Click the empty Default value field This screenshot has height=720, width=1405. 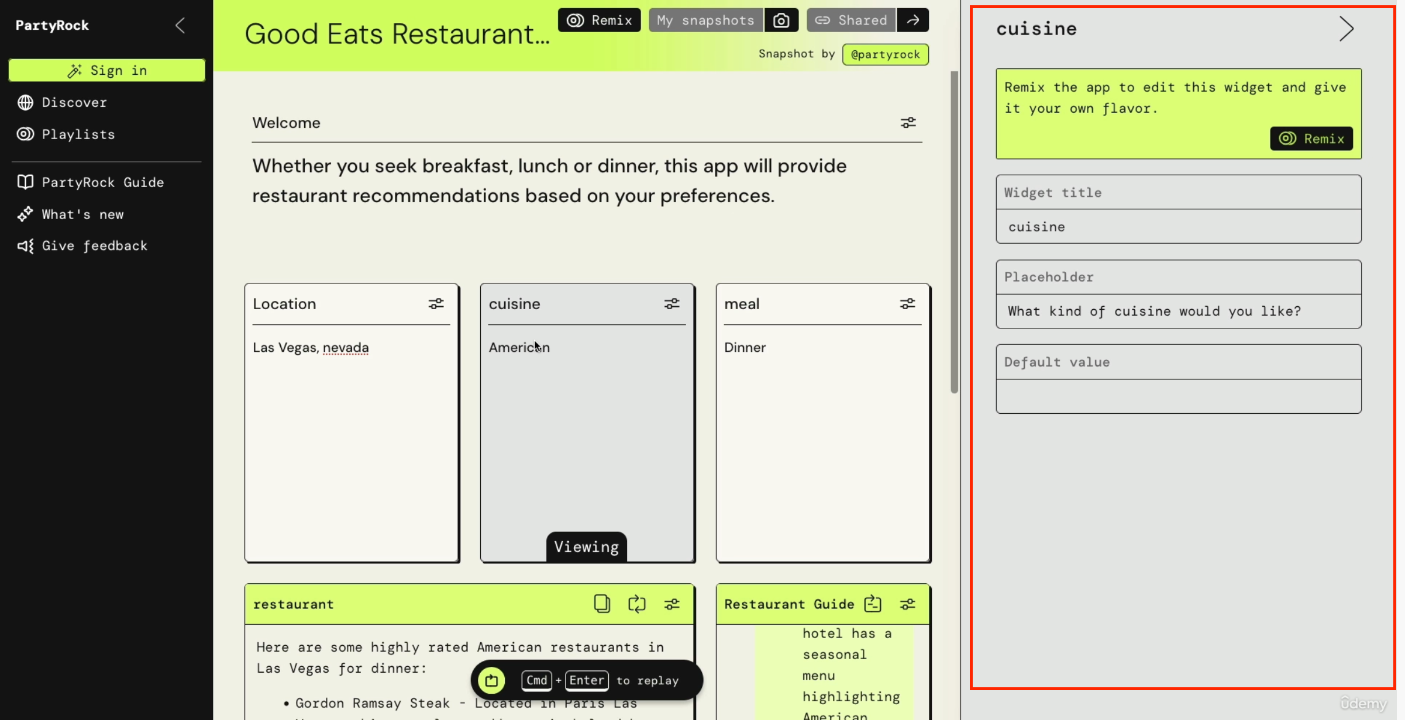click(1179, 396)
